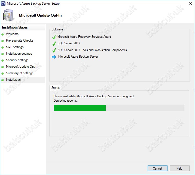Image resolution: width=195 pixels, height=175 pixels.
Task: Click SQL Server 2017 Tools and Workstation Components
Action: pos(92,50)
